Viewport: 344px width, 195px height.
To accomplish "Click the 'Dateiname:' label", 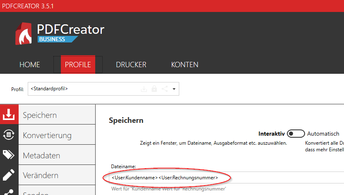I will [123, 167].
